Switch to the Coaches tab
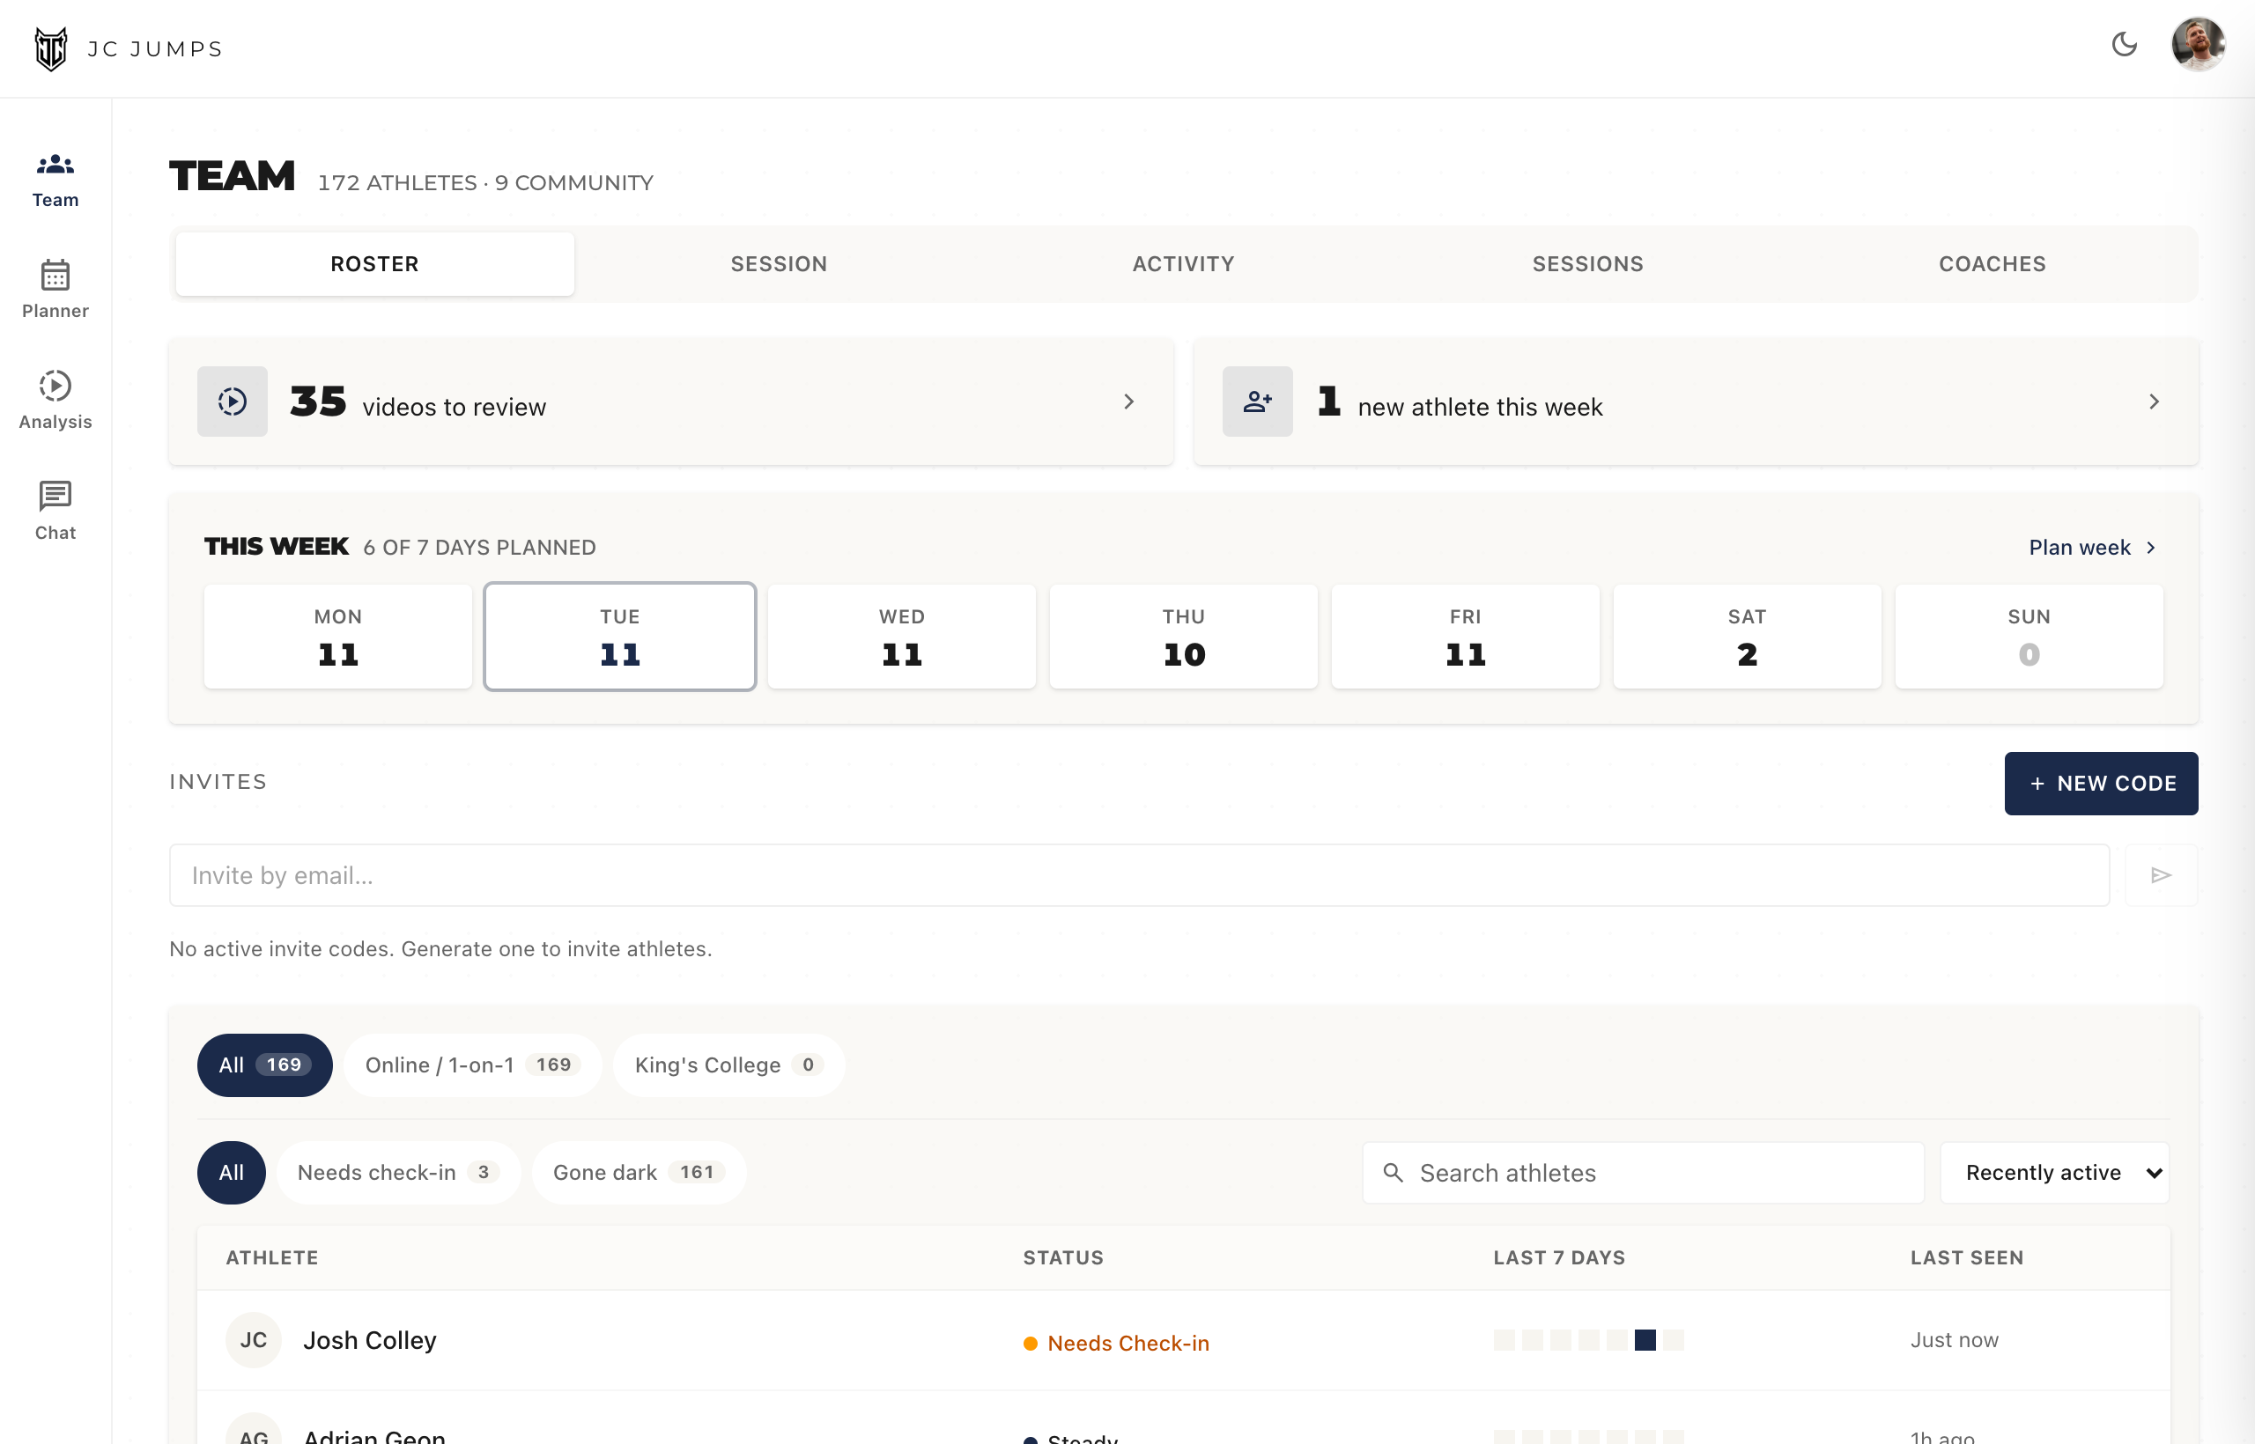This screenshot has width=2255, height=1444. pyautogui.click(x=1993, y=263)
